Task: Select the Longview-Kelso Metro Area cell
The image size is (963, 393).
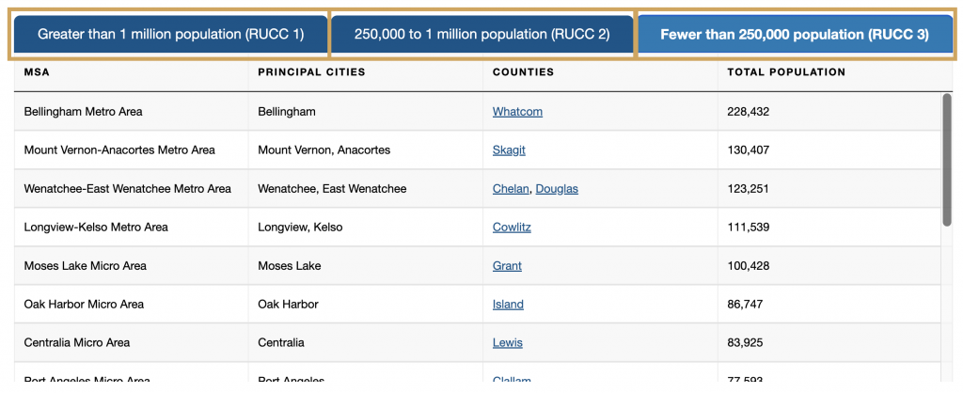Action: pyautogui.click(x=132, y=228)
